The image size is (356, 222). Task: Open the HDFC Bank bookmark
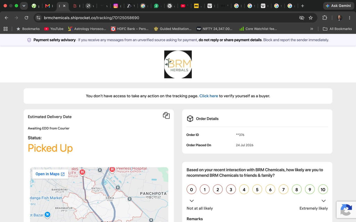pyautogui.click(x=130, y=29)
